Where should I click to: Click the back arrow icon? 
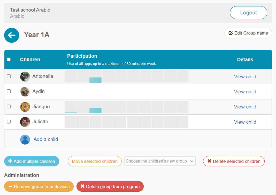12,35
